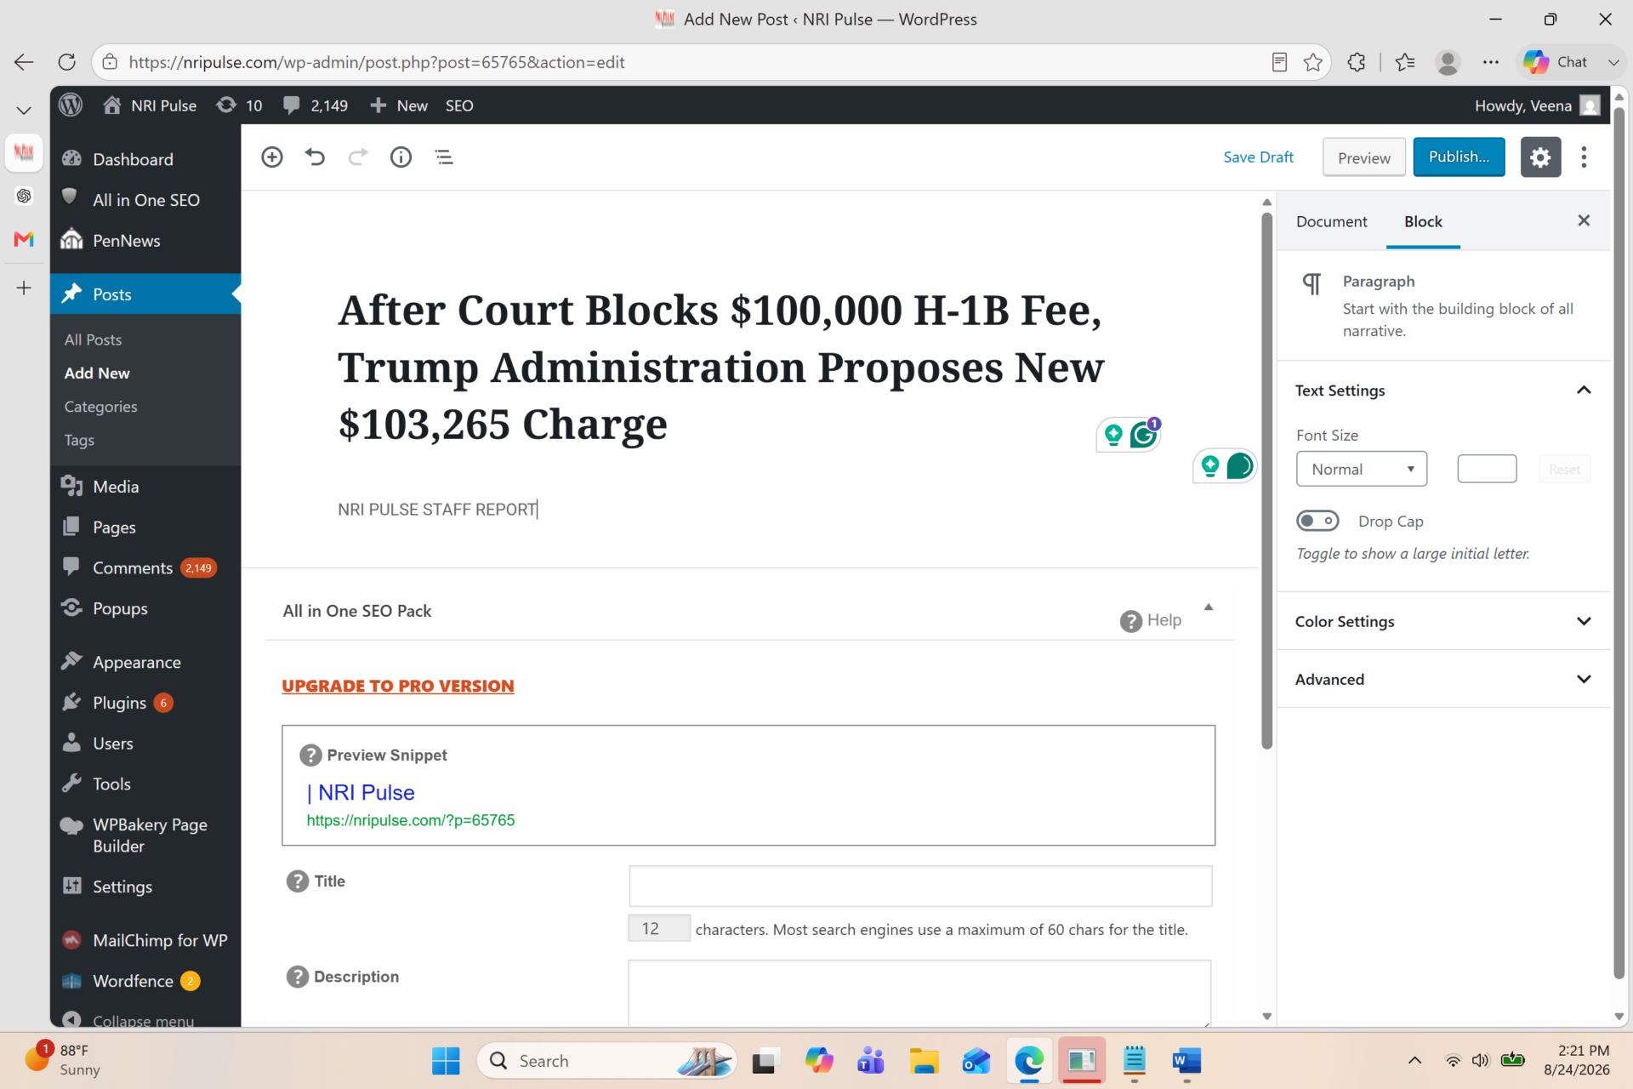Open Microsoft Teams from the taskbar

click(x=871, y=1061)
